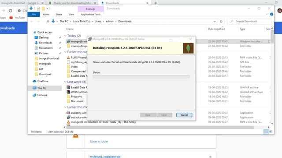Viewport: 282px width, 158px height.
Task: Click myfbfuna_vagiscent.sql link in Chrome downloads
Action: click(105, 157)
